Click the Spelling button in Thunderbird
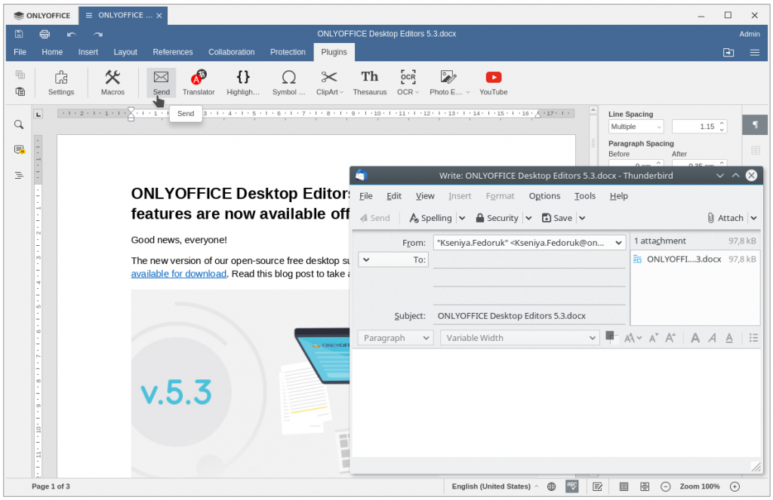The image size is (773, 500). tap(430, 218)
